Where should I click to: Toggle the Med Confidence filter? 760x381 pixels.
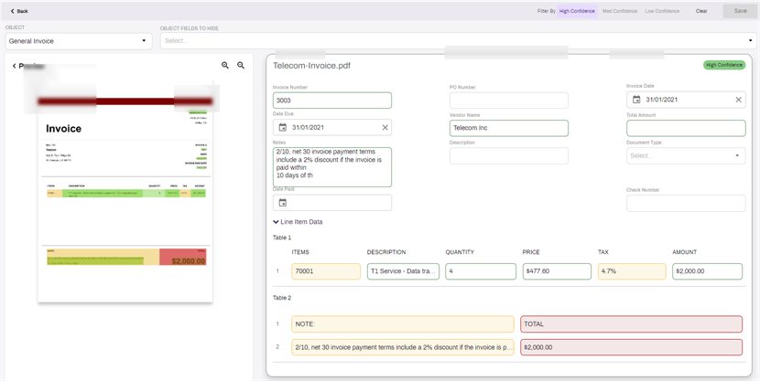pos(619,11)
